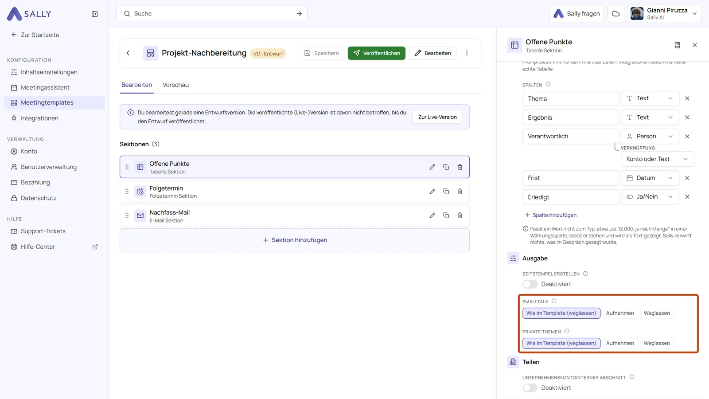Open the Datum type dropdown for Frist
This screenshot has height=399, width=709.
tap(650, 178)
